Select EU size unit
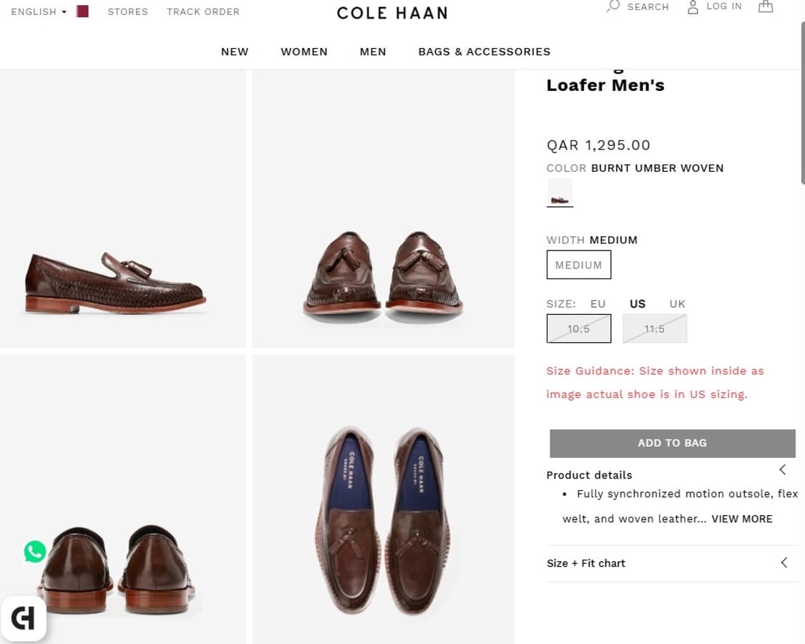This screenshot has height=644, width=805. click(597, 303)
